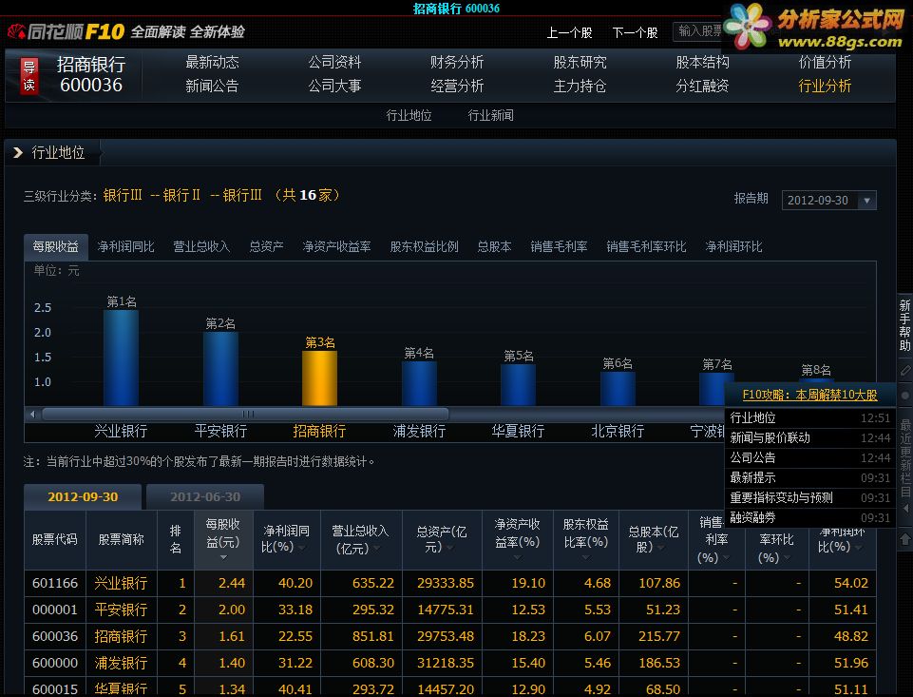Open the 股本结构 menu item

click(702, 63)
